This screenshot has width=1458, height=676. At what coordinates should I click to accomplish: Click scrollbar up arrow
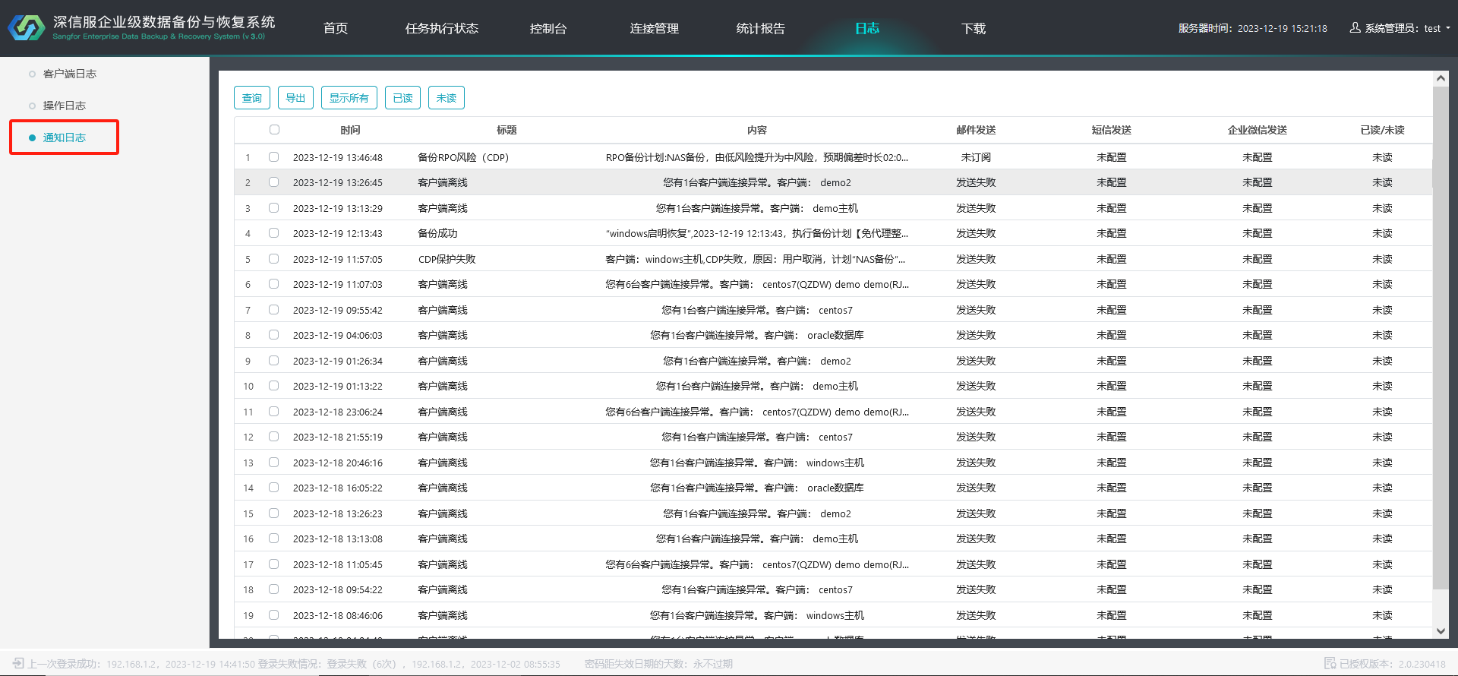[1441, 78]
